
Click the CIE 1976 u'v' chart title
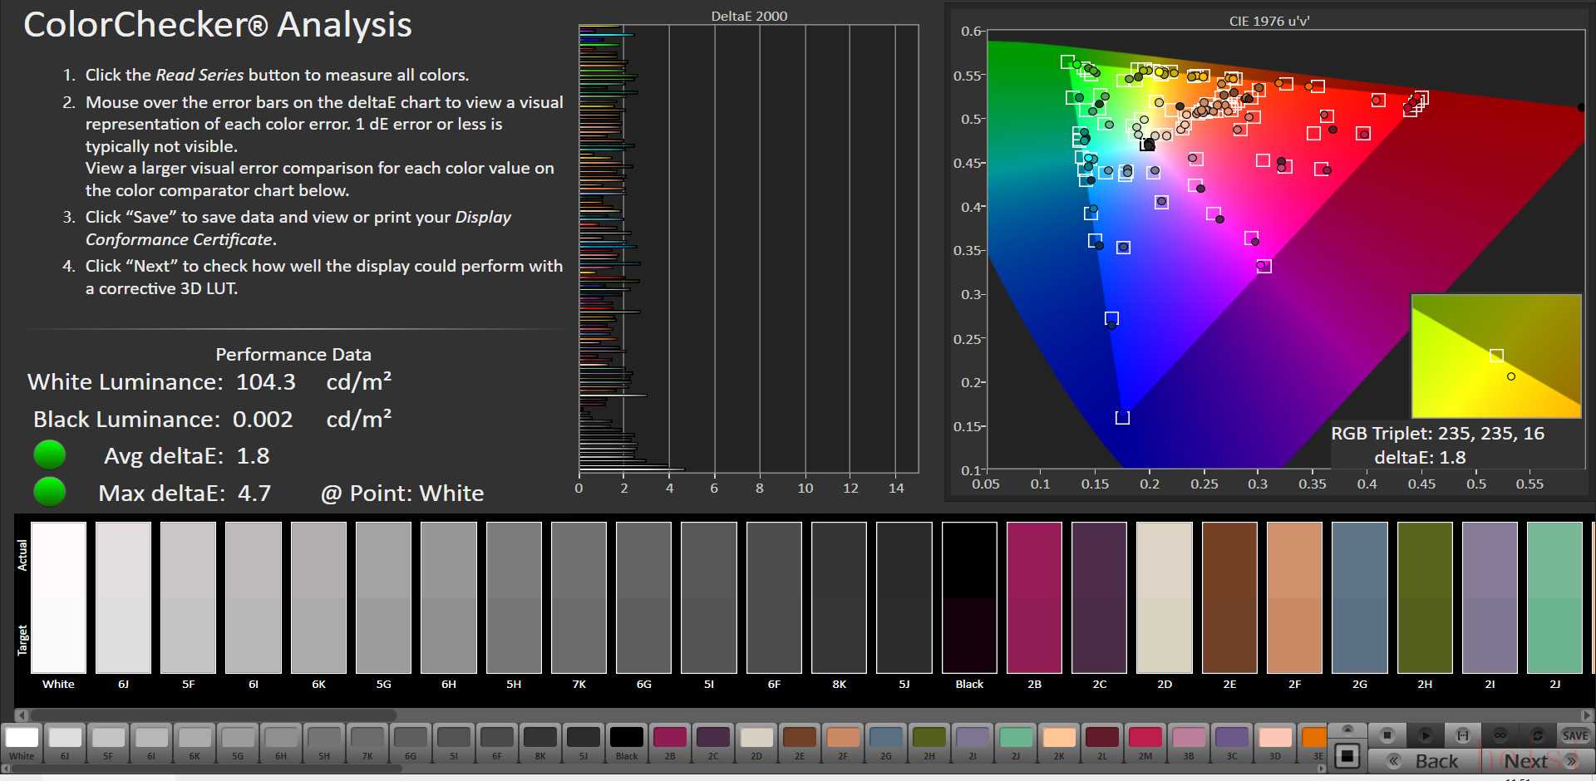1269,21
